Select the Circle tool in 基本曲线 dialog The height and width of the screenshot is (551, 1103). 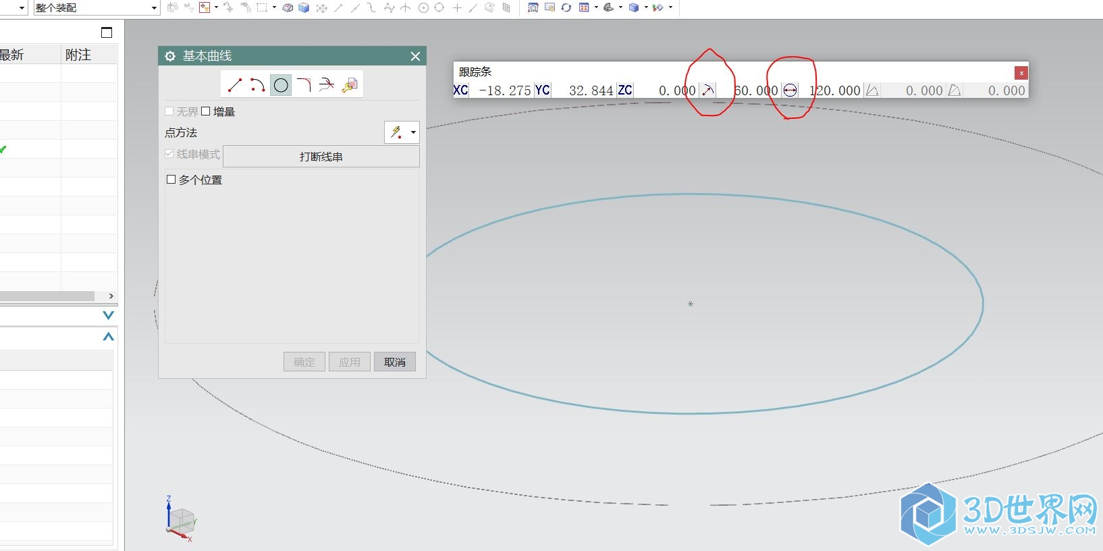tap(281, 85)
